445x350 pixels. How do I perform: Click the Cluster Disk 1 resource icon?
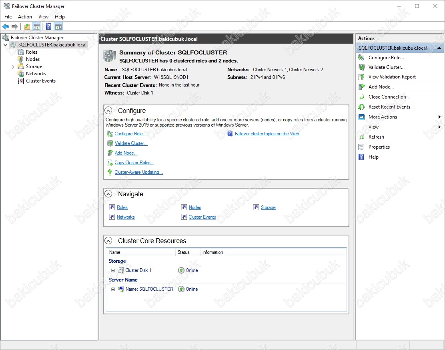(121, 270)
